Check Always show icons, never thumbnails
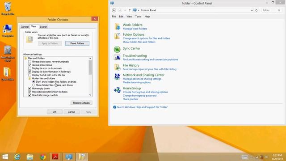286x161 pixels. click(30, 62)
